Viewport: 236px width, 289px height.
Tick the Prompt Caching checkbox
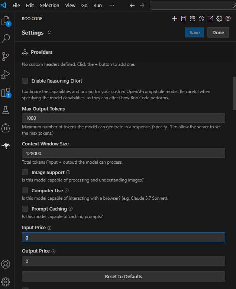pyautogui.click(x=25, y=209)
